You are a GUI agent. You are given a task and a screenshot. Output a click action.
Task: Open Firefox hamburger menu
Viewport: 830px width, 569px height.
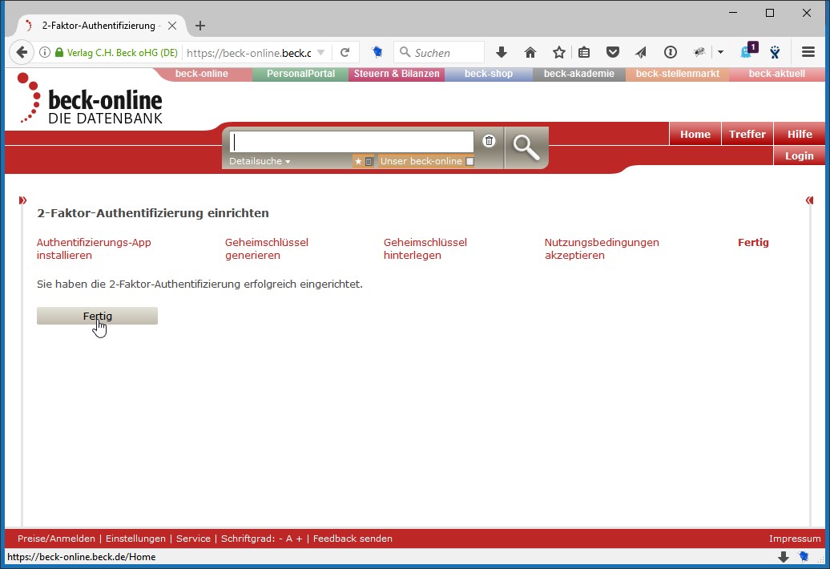pos(808,52)
